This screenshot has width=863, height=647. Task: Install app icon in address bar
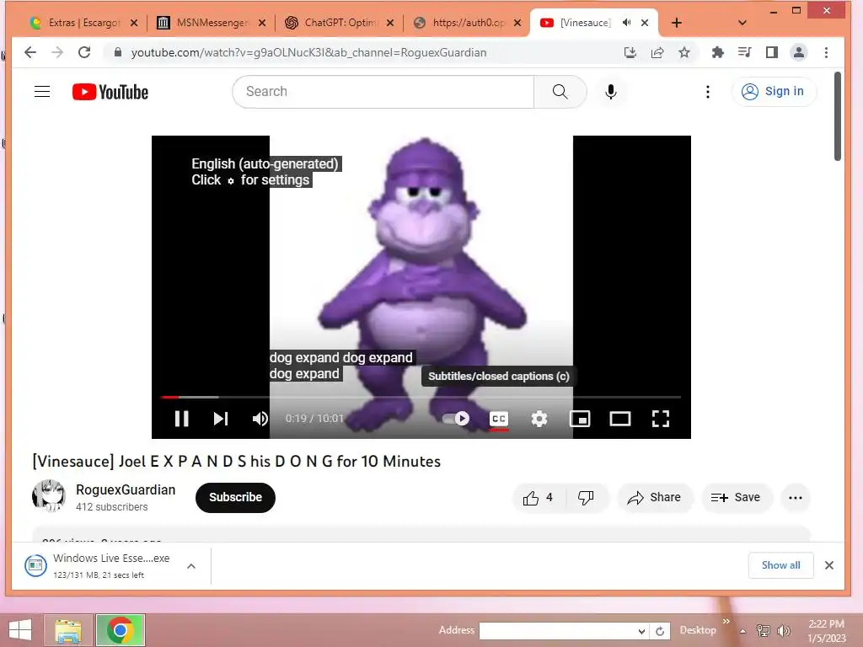click(x=630, y=52)
